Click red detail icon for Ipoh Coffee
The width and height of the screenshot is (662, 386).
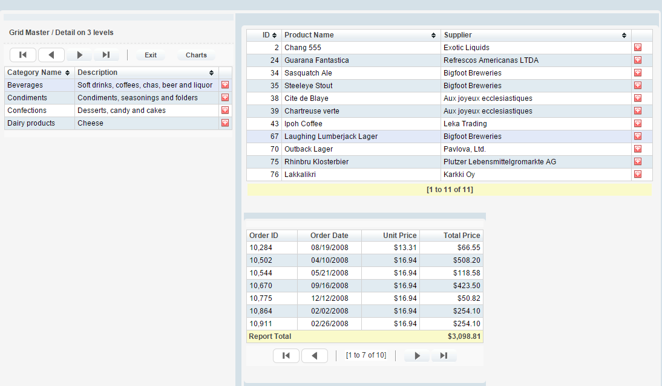[x=638, y=124]
